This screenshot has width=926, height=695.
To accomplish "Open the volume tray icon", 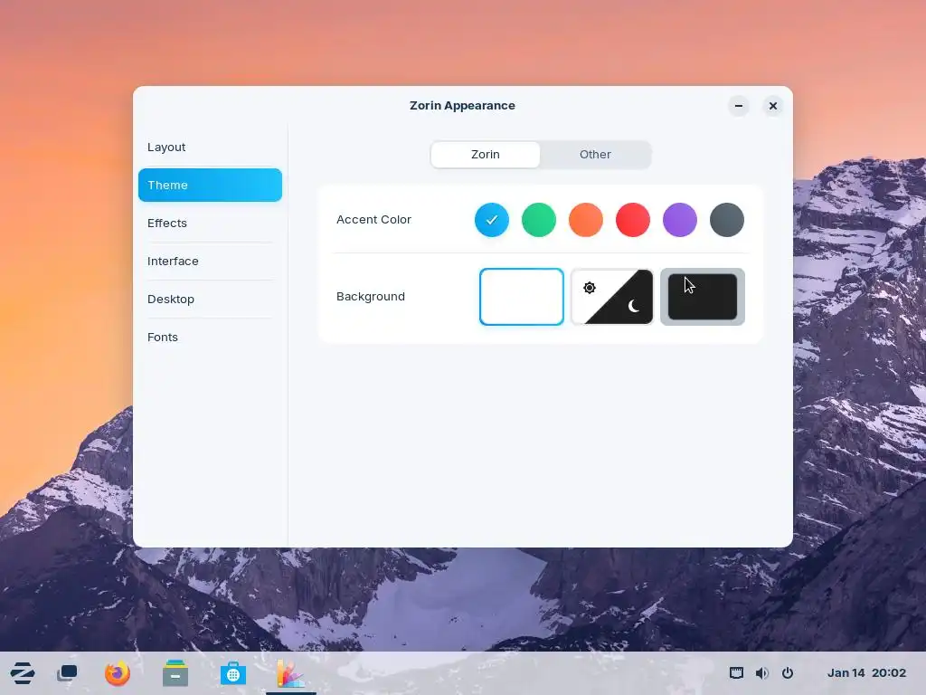I will [761, 673].
